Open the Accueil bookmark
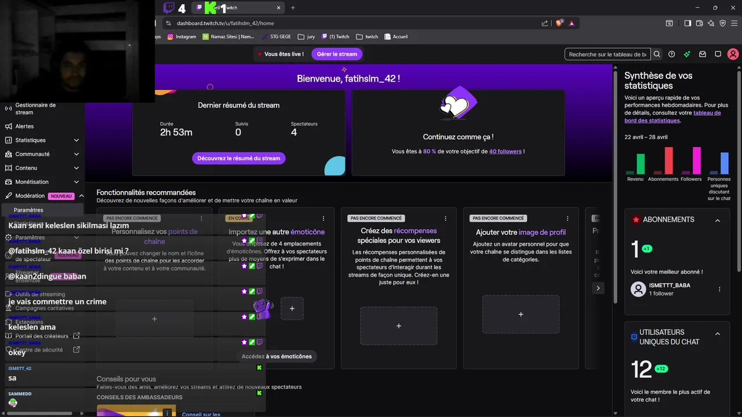The width and height of the screenshot is (742, 417). coord(396,36)
